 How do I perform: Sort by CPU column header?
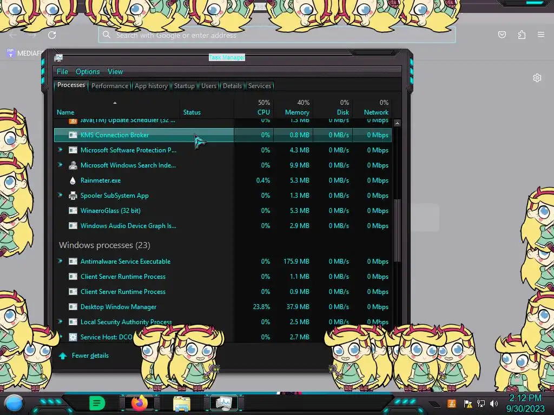click(254, 108)
